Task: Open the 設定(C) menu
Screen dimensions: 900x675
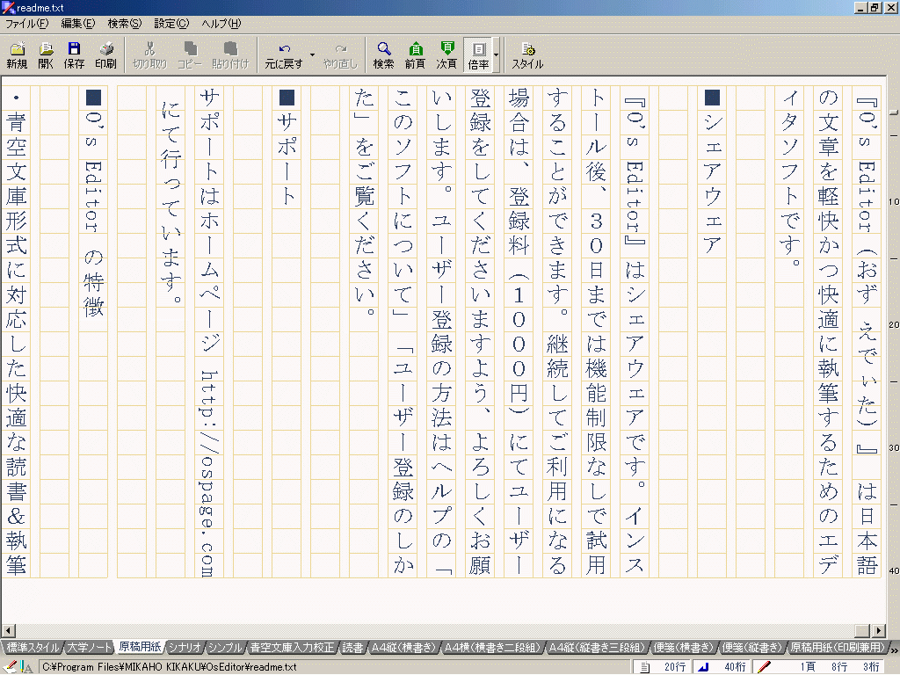Action: [171, 24]
